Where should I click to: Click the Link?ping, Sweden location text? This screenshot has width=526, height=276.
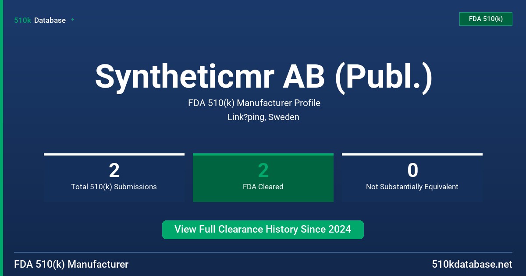(x=263, y=117)
